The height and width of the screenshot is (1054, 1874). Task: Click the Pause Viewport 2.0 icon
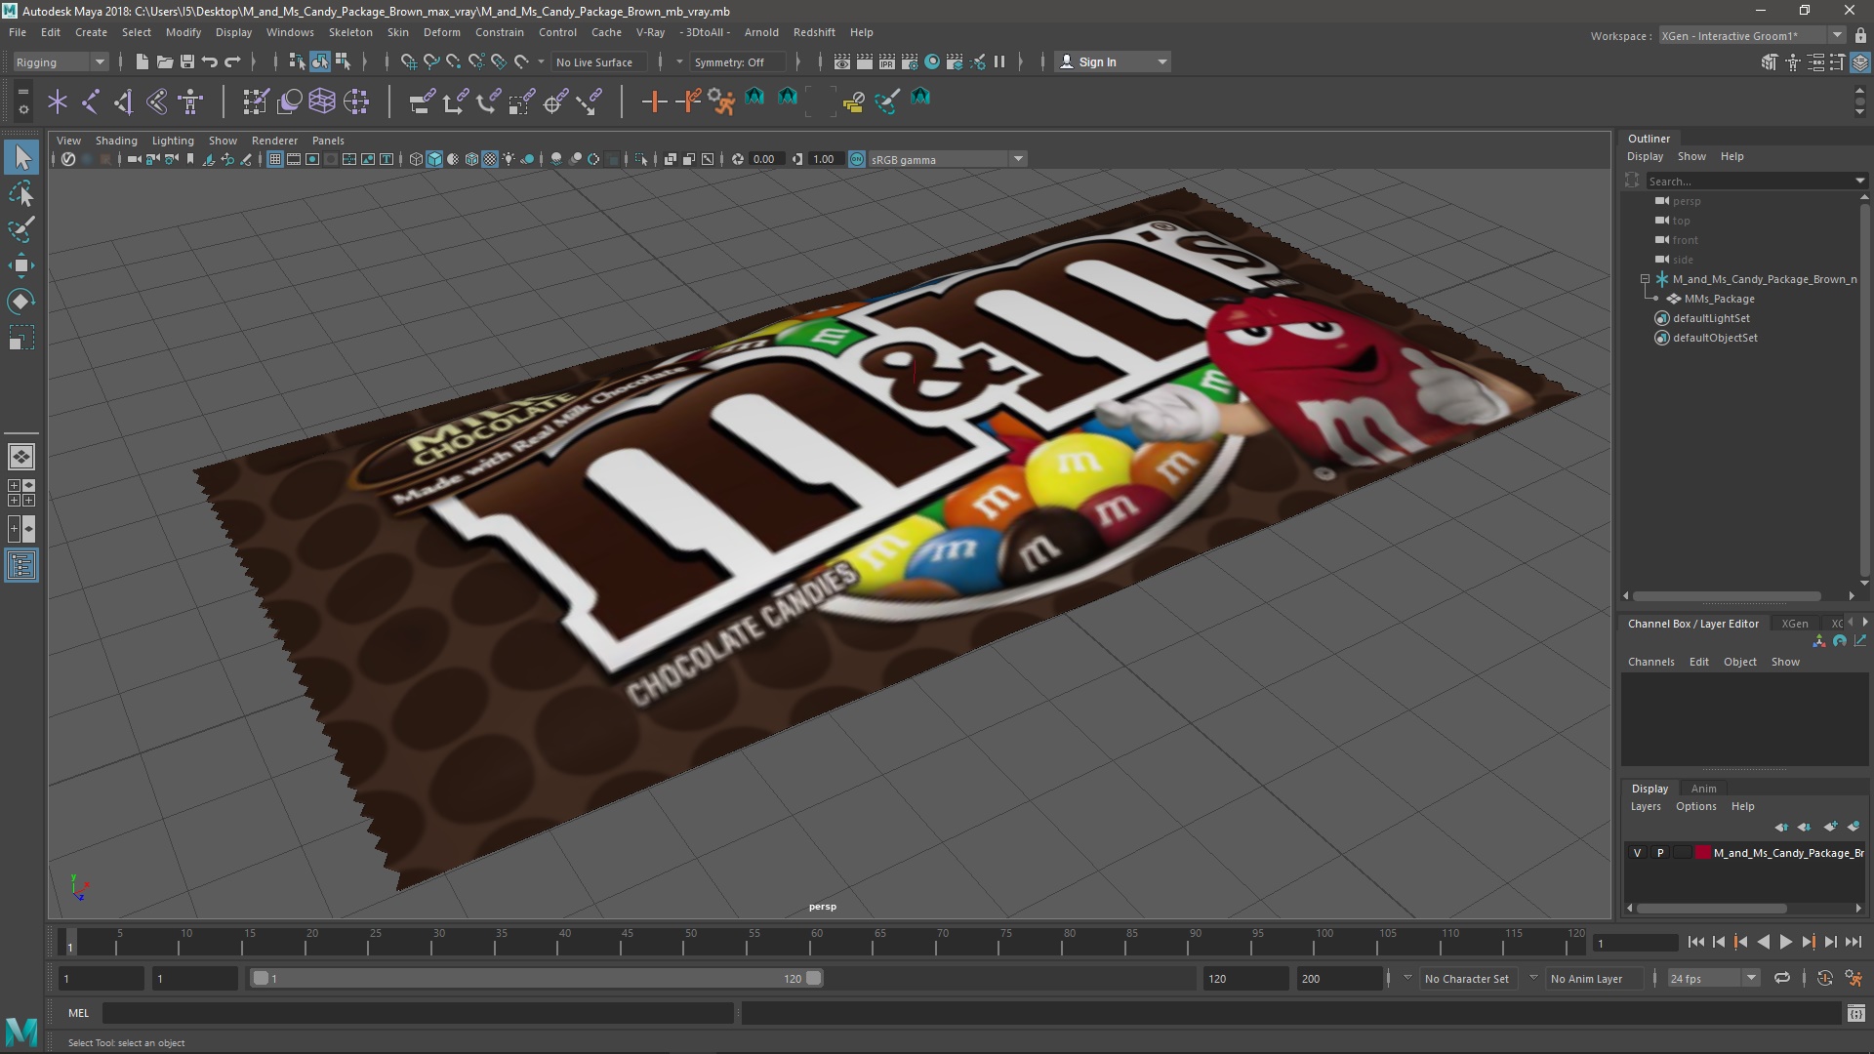tap(999, 61)
